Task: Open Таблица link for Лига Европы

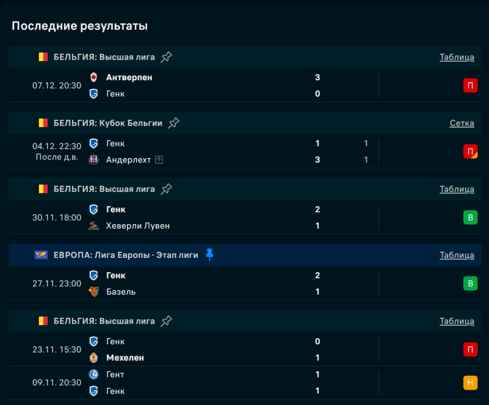Action: click(x=457, y=255)
